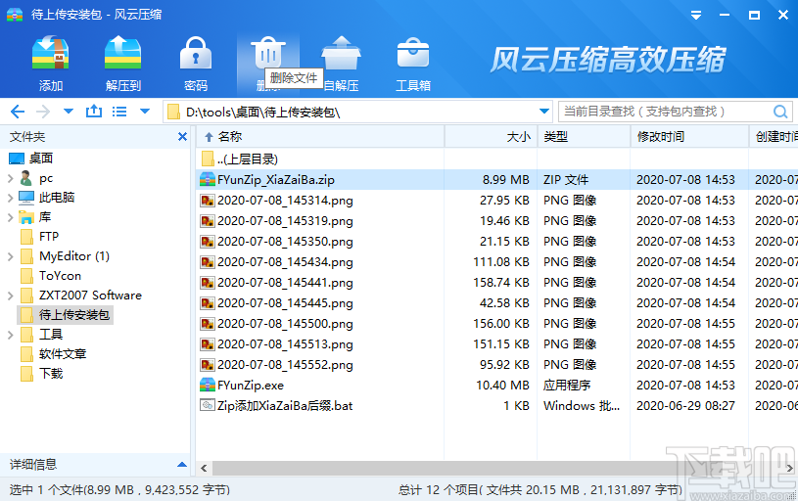Click the .bat file icon
Screen dimensions: 798x501
[x=208, y=405]
